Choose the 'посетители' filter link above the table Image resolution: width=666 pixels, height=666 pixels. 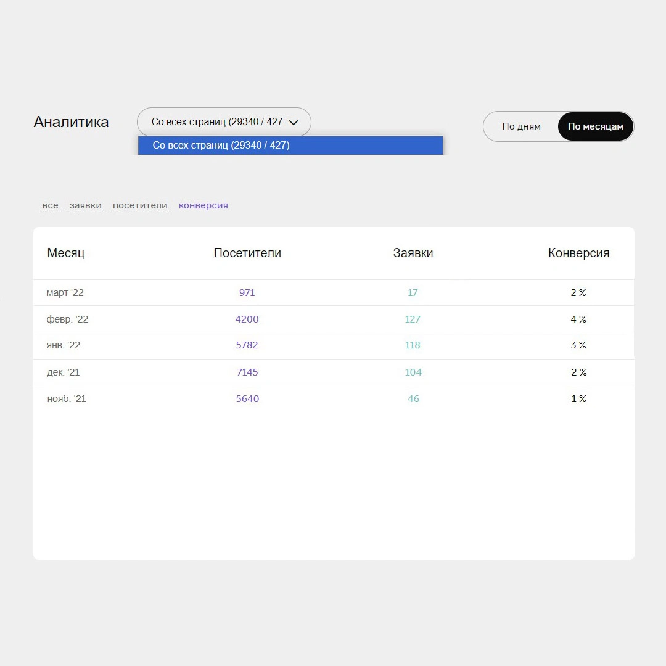[x=140, y=205]
